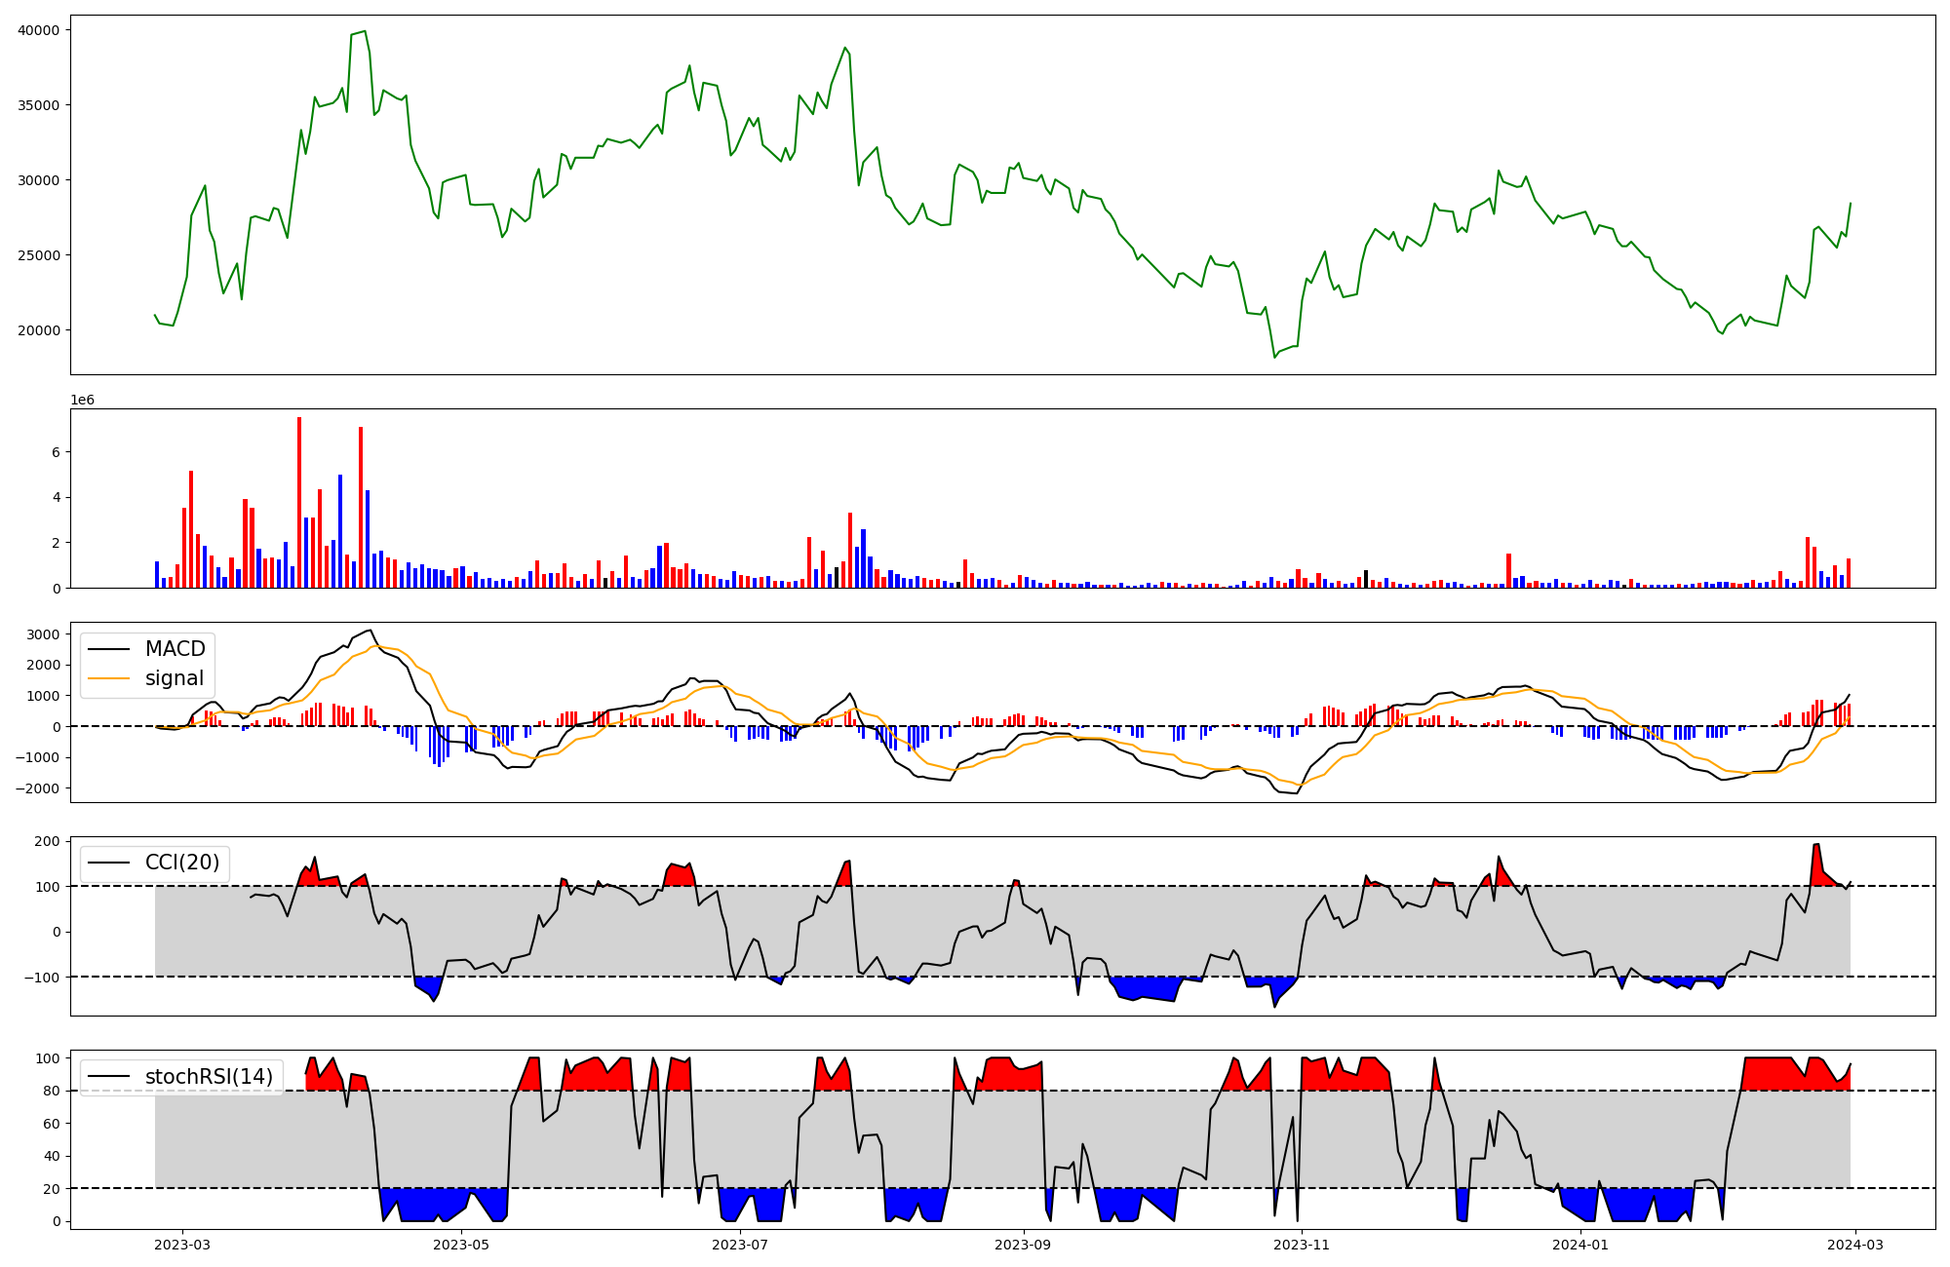Click the tallest red volume bar
Screen dimensions: 1950x1267
(x=299, y=502)
